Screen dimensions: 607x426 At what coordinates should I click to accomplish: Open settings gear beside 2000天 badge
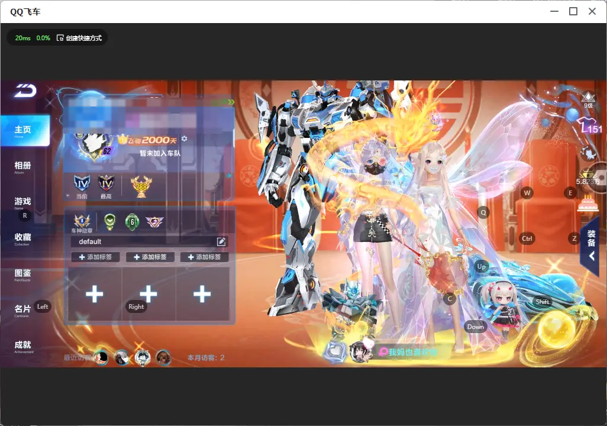tap(184, 138)
